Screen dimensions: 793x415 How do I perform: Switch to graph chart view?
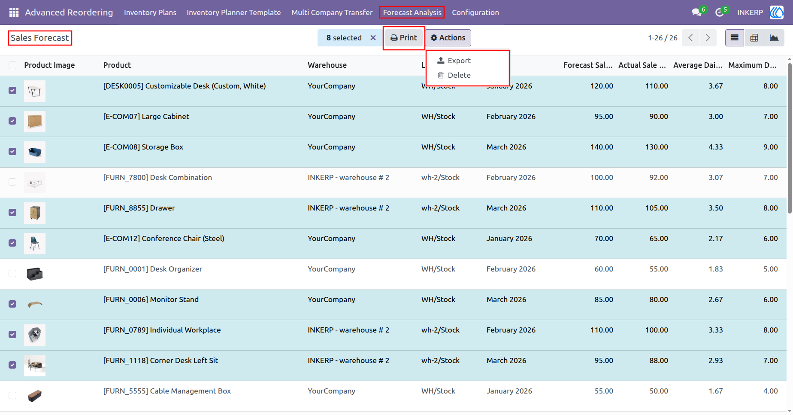[774, 38]
